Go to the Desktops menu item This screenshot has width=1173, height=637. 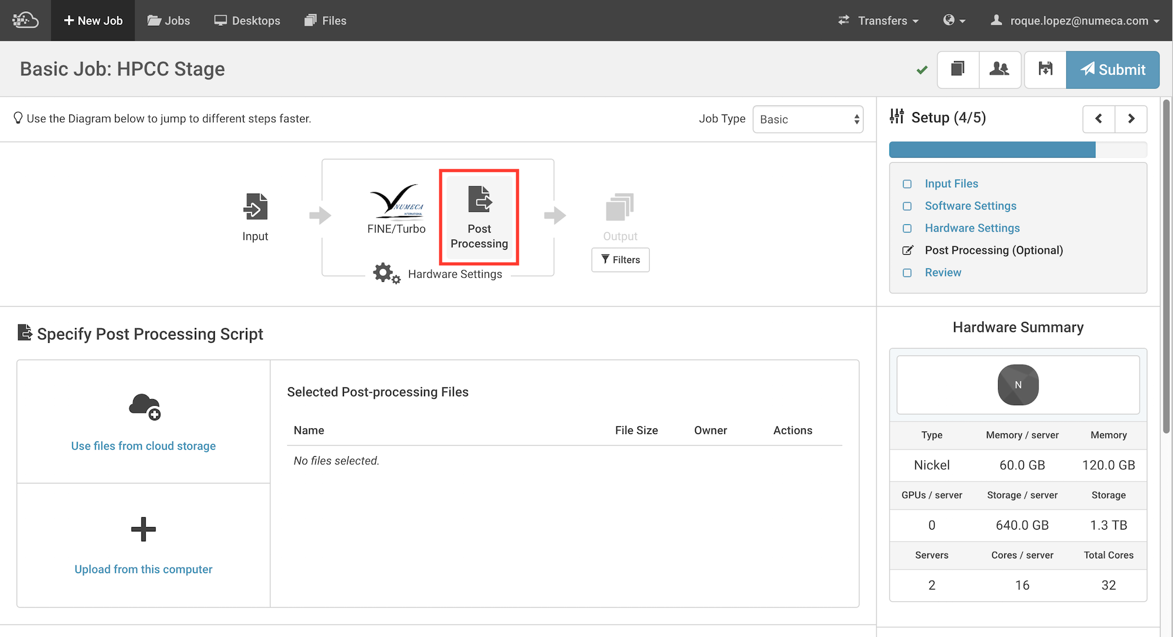tap(247, 21)
